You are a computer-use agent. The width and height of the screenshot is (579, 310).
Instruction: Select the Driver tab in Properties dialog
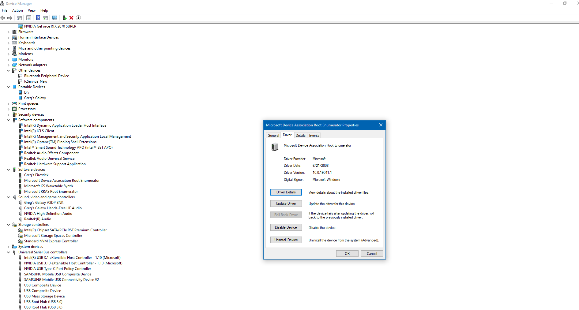287,135
